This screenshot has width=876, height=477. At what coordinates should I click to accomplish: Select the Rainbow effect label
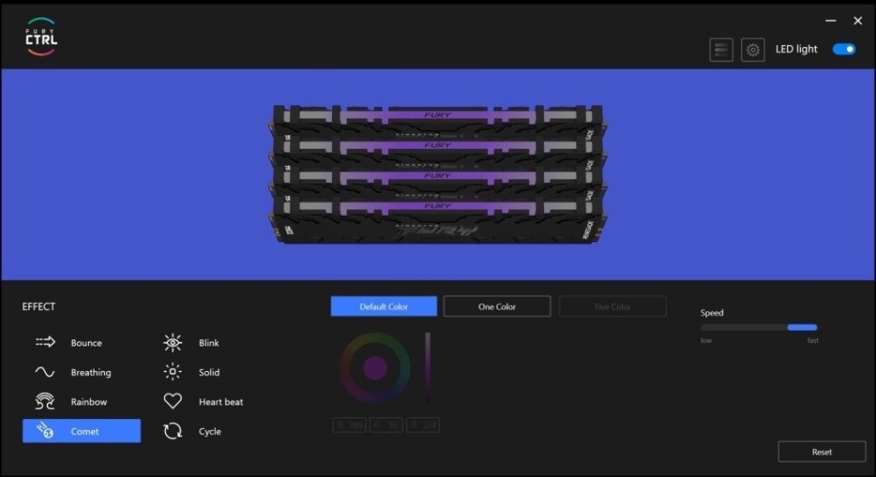[89, 402]
